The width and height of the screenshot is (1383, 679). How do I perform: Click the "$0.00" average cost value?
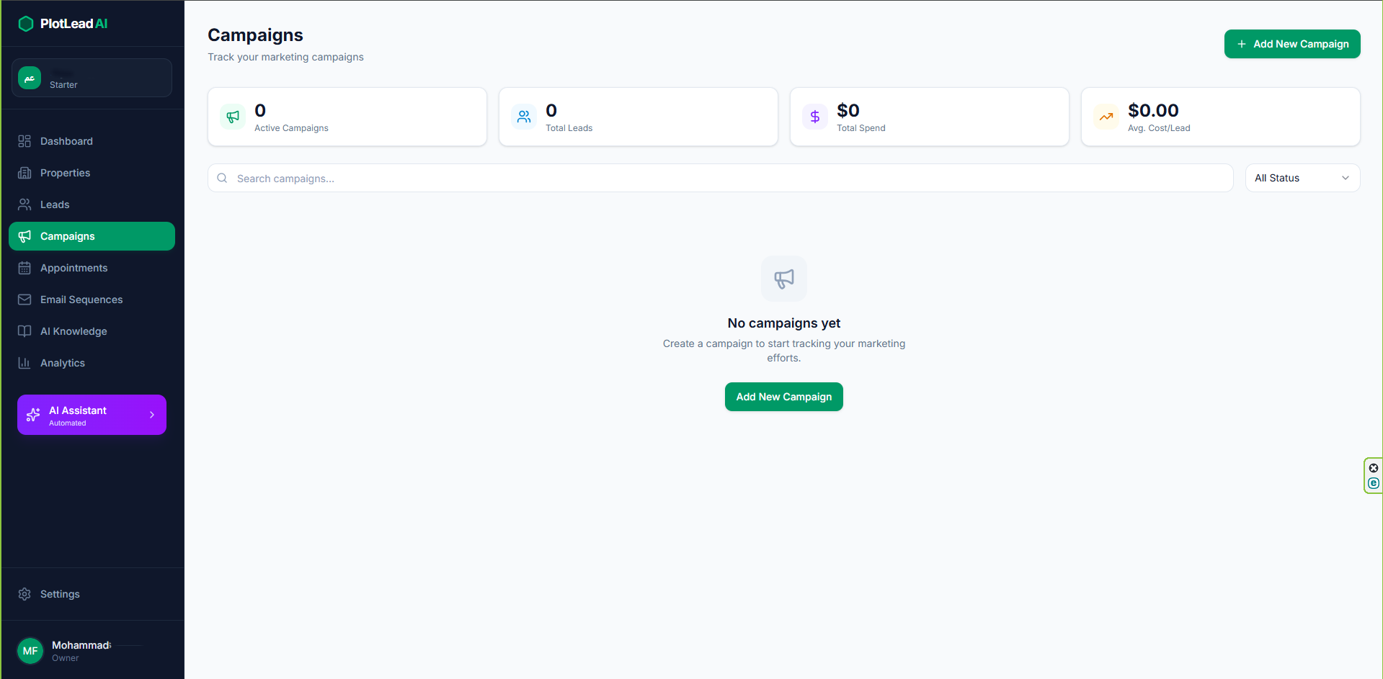click(x=1153, y=110)
